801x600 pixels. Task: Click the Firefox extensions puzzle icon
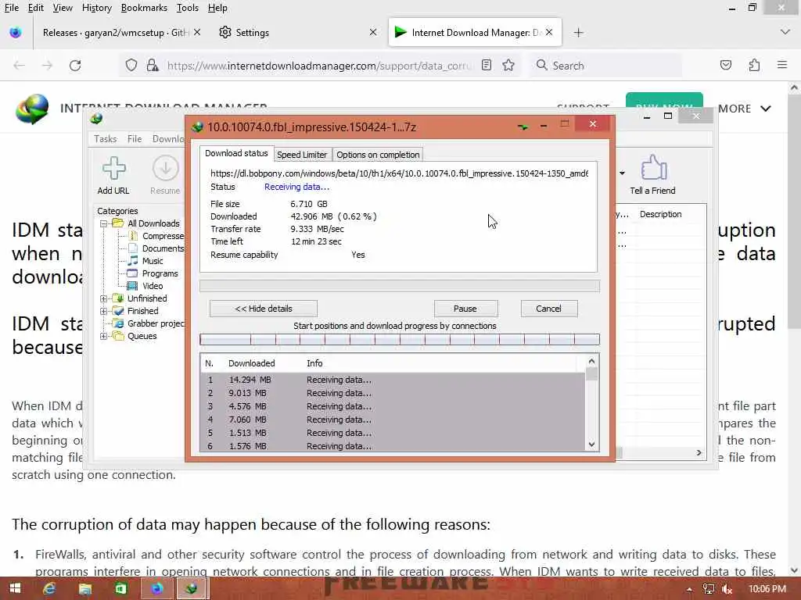click(x=754, y=66)
